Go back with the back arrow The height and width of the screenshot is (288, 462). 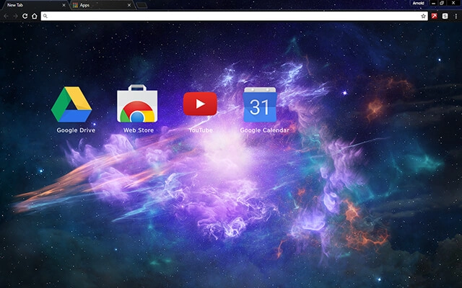click(x=6, y=16)
